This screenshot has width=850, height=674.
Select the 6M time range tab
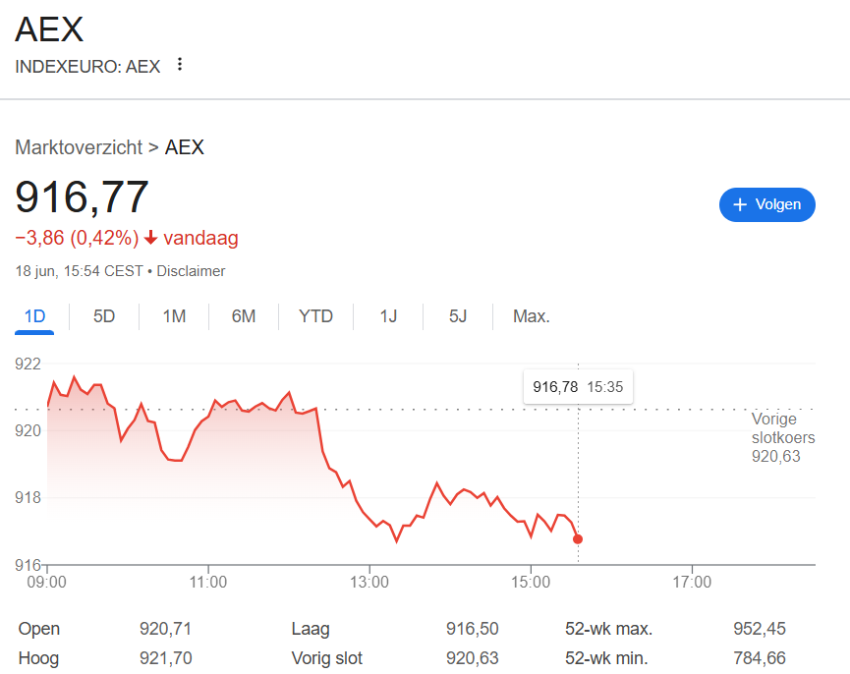244,315
